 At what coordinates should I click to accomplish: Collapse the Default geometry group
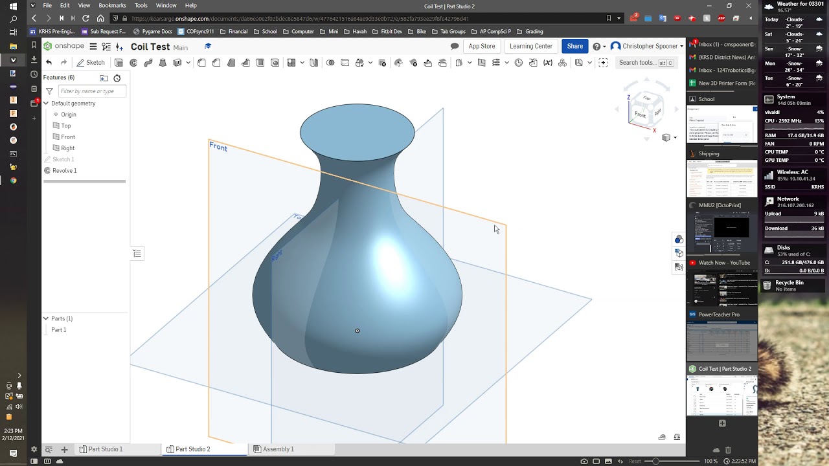(46, 104)
